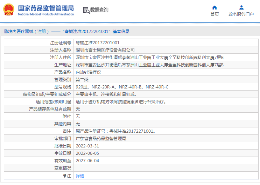
Task: Click the national emblem logo
Action: [x=9, y=9]
